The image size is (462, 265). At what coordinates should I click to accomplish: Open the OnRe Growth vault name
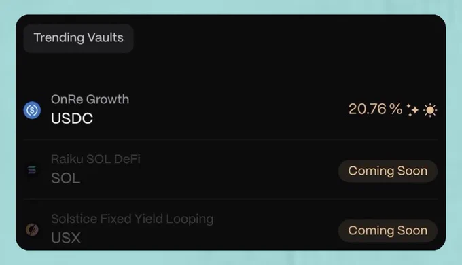point(90,99)
